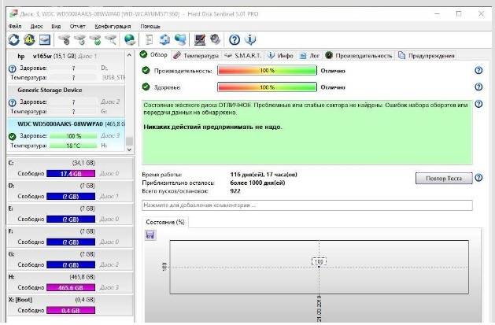The width and height of the screenshot is (495, 325).
Task: Click the blue sync arrows toolbar icon
Action: [x=164, y=39]
